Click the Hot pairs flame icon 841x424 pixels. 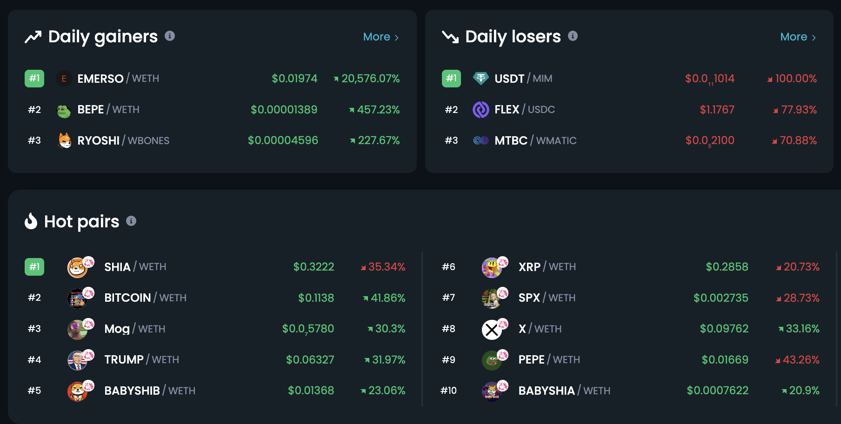[31, 221]
